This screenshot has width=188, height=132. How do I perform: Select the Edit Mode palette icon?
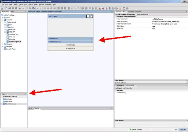point(4,99)
